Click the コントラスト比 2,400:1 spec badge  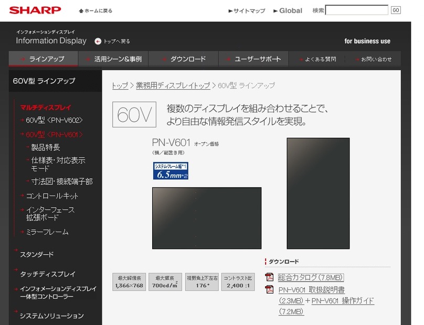coord(238,282)
